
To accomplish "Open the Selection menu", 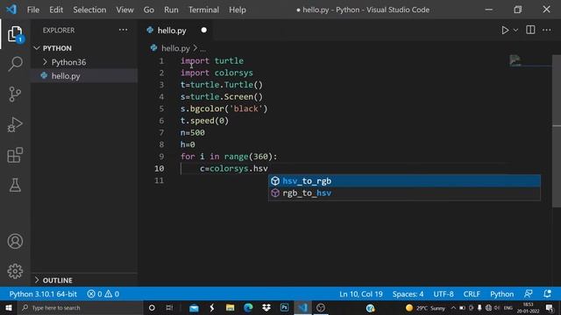I will [x=89, y=10].
